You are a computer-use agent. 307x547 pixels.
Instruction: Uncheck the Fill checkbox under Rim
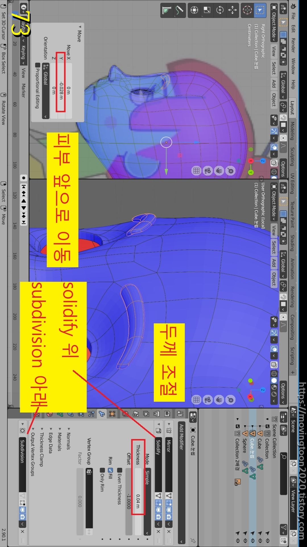pos(111,470)
